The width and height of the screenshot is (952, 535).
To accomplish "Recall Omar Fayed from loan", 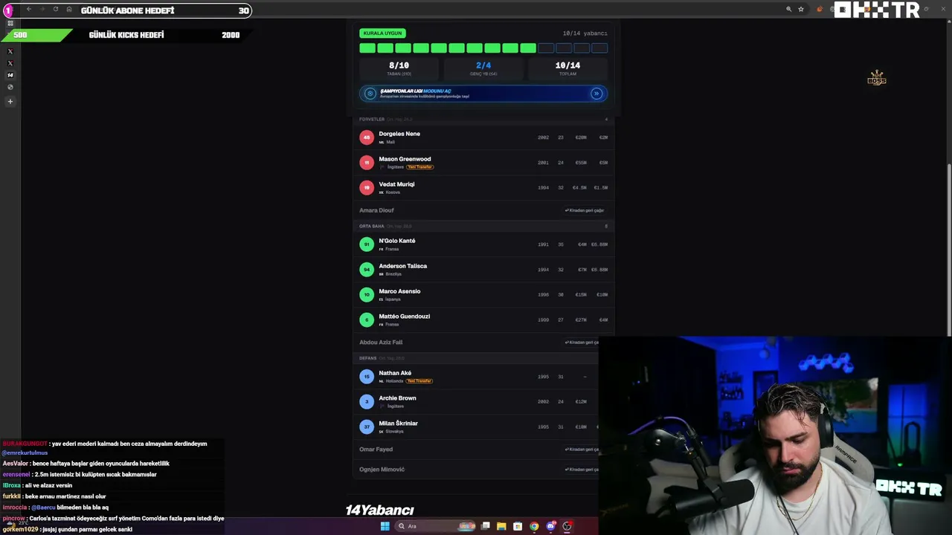I will 582,450.
